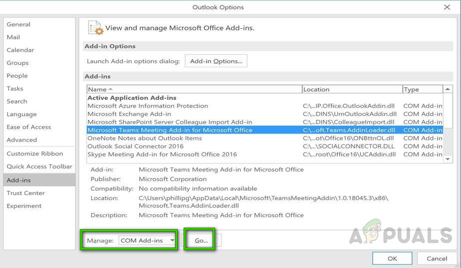Open the General options category
The width and height of the screenshot is (461, 268).
(x=18, y=24)
